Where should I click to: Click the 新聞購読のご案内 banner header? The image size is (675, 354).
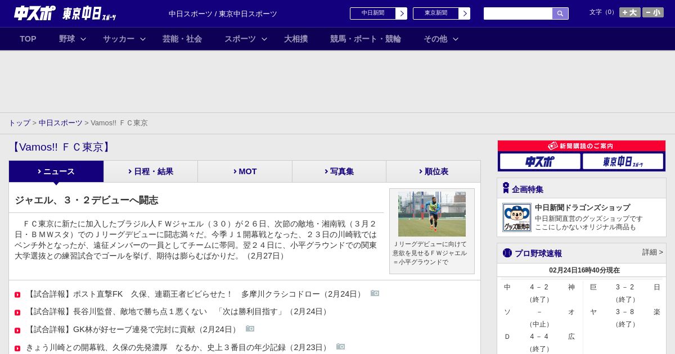tap(582, 146)
